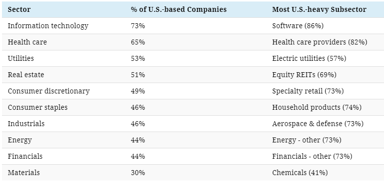Click the Sector column header
Viewport: 384px width, 181px height.
click(19, 9)
